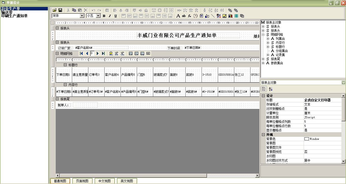Switch to 中文视图 tab

[105, 181]
